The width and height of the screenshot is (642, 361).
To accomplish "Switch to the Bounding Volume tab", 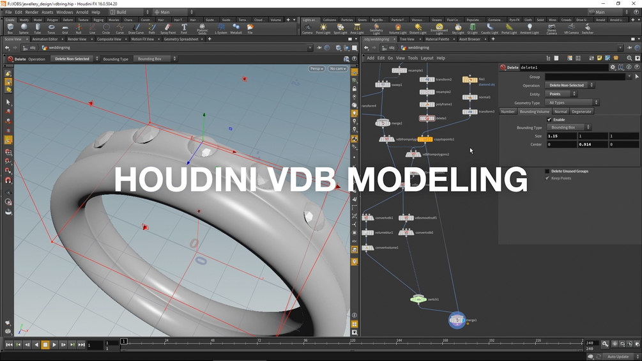I will tap(534, 111).
